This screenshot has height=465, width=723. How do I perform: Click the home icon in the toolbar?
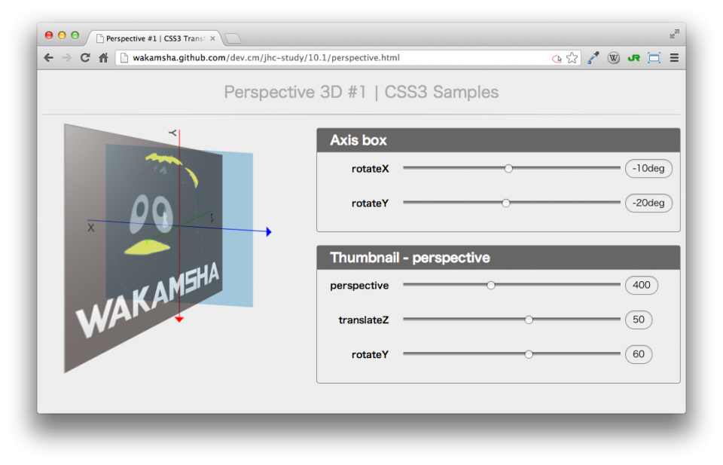[102, 57]
